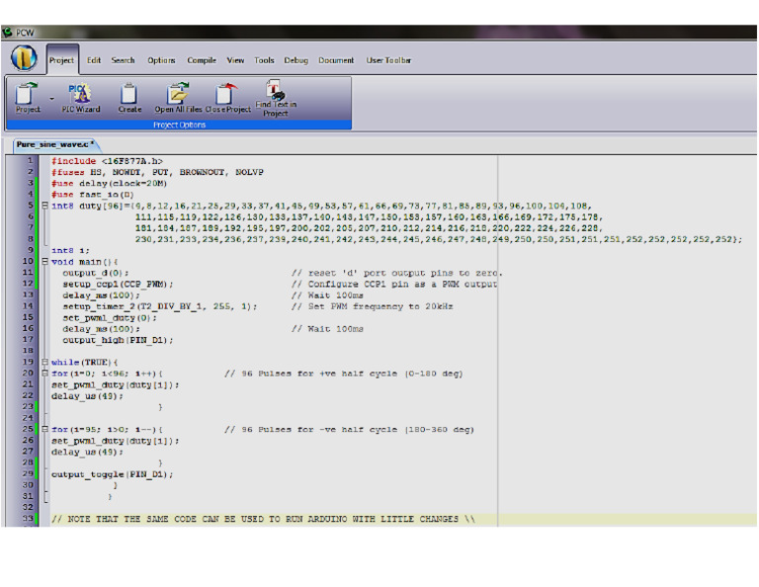Collapse the for loop fold on line 25
The image size is (759, 587).
pos(44,429)
